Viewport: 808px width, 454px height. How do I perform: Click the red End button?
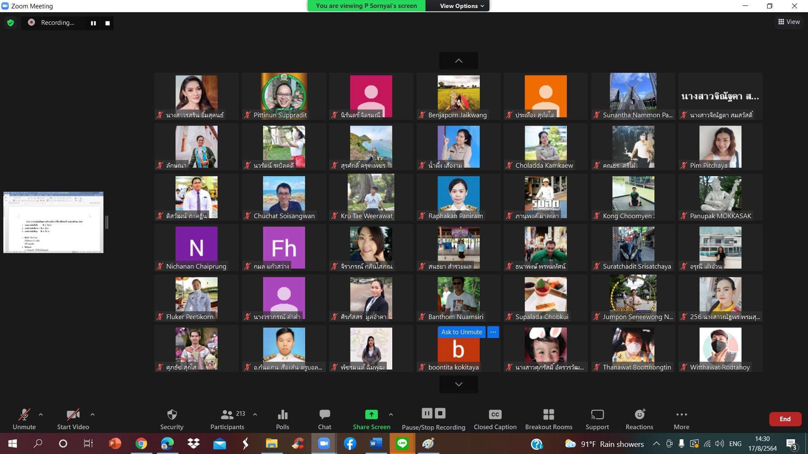coord(785,419)
